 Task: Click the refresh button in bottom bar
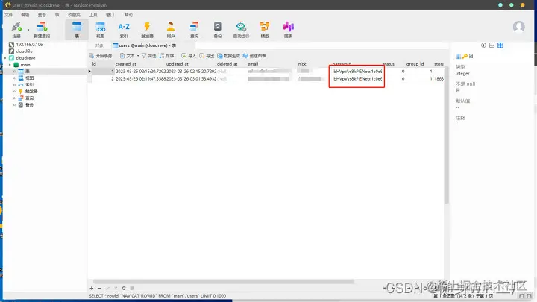(124, 289)
